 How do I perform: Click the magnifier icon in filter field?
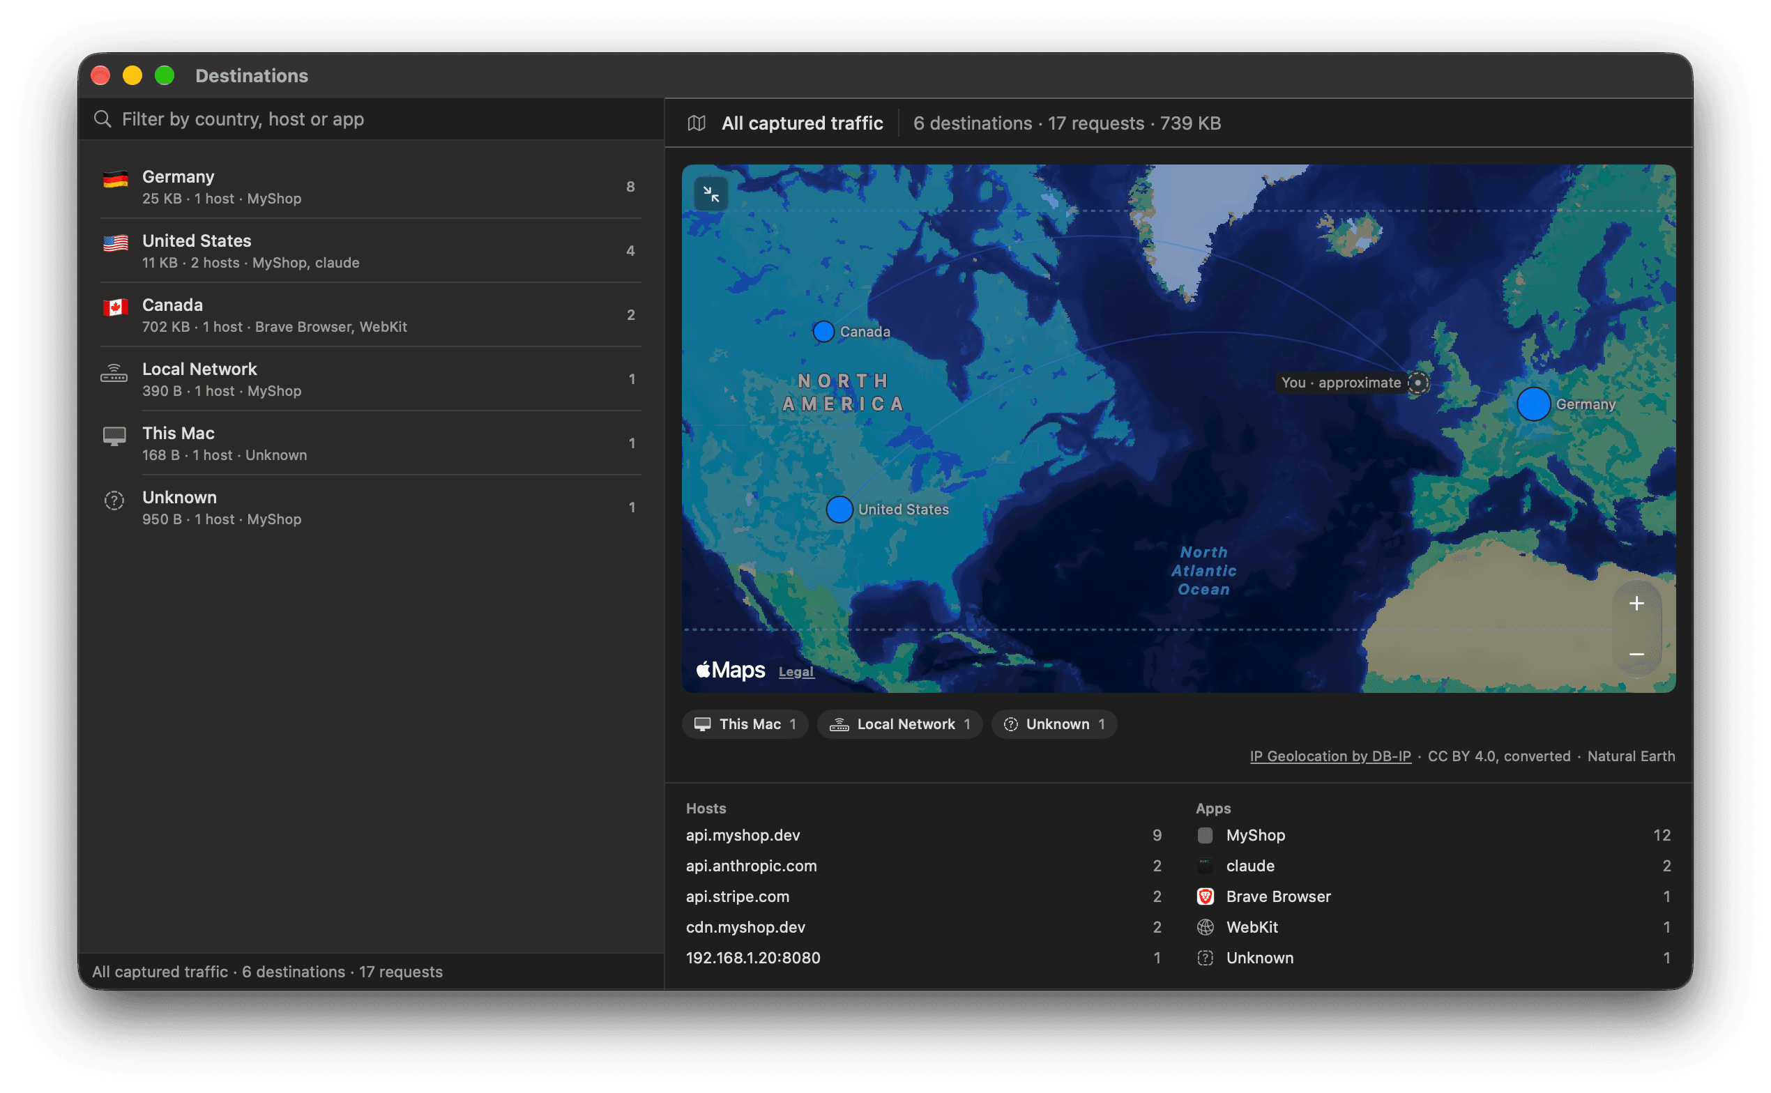click(x=102, y=119)
